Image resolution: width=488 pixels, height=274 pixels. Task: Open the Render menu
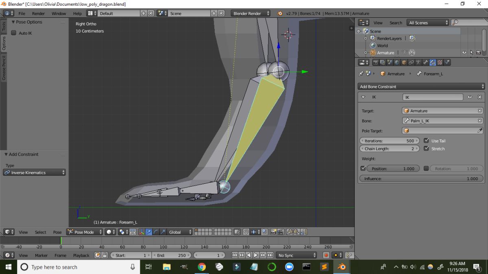38,13
